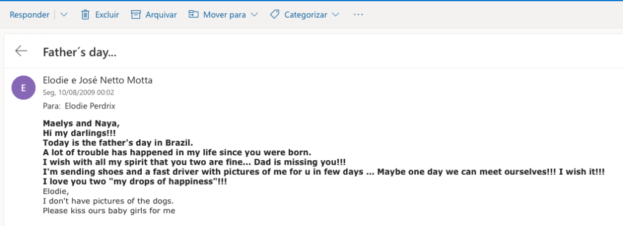
Task: Click the line "Maelys and Naya," in message
Action: click(x=81, y=123)
